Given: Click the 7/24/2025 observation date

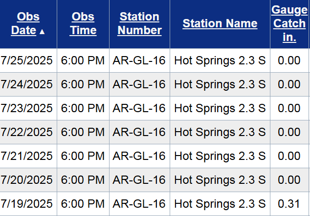Looking at the screenshot, I should coord(27,84).
